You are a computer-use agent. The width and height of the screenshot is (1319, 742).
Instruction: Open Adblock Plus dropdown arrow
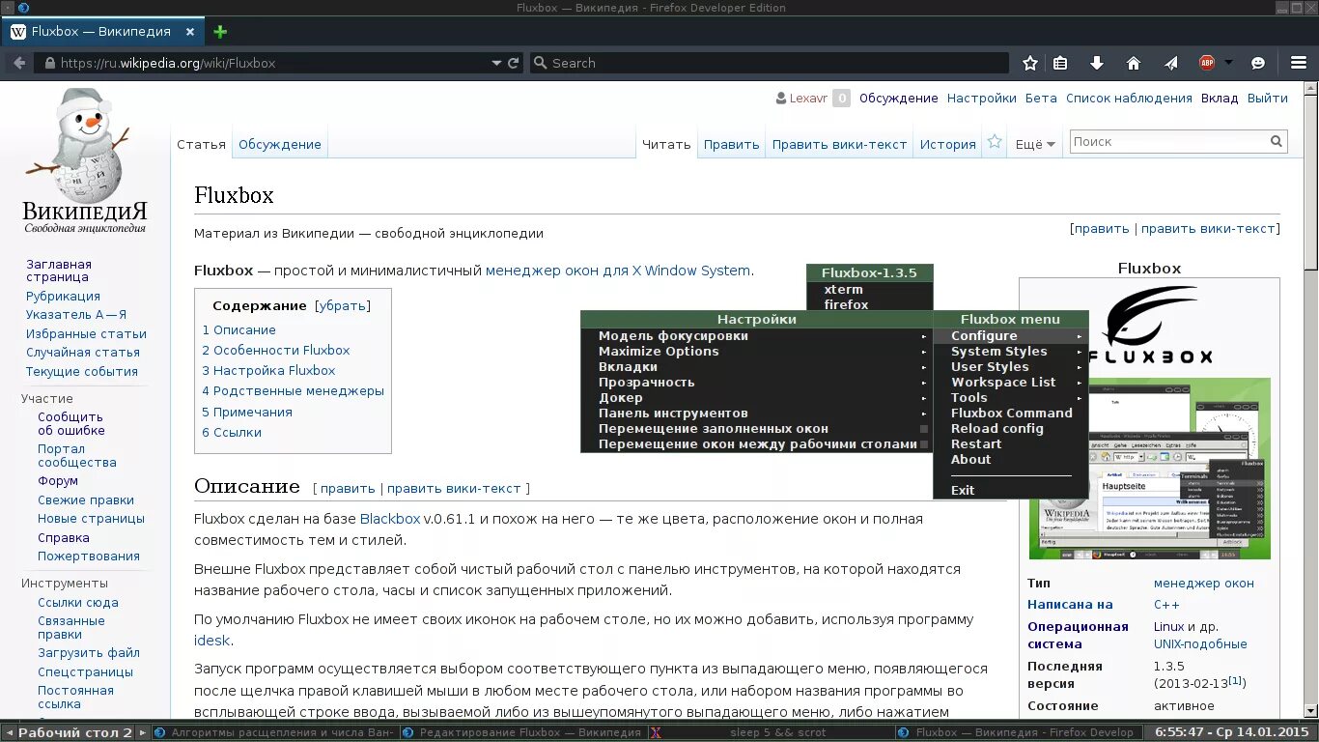(1228, 63)
